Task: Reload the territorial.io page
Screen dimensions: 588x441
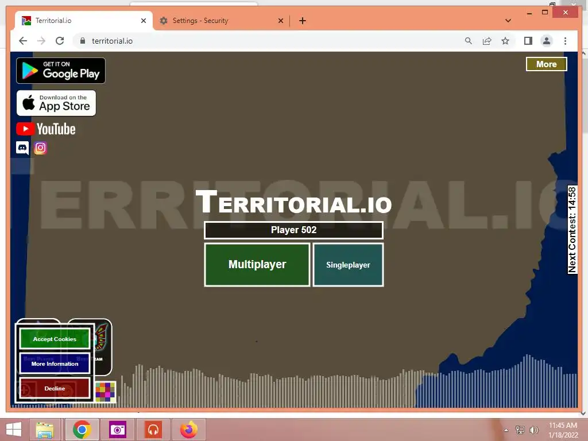Action: point(60,41)
